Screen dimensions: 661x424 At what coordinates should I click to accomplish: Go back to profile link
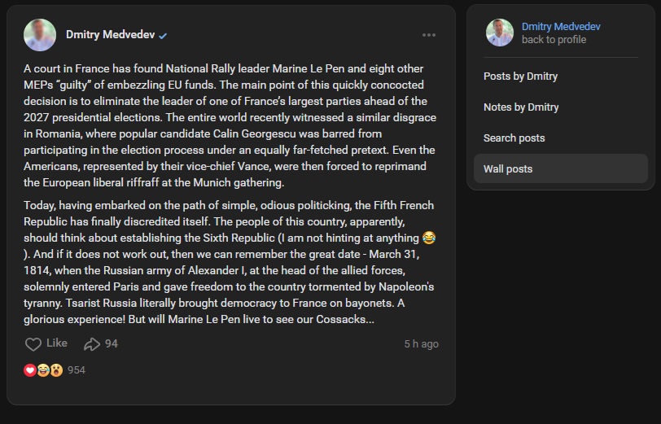[553, 40]
